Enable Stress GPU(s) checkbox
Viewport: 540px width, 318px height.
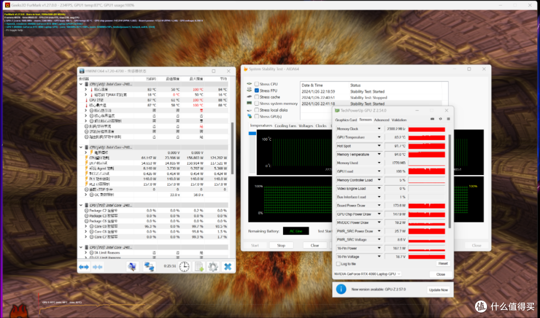point(256,116)
